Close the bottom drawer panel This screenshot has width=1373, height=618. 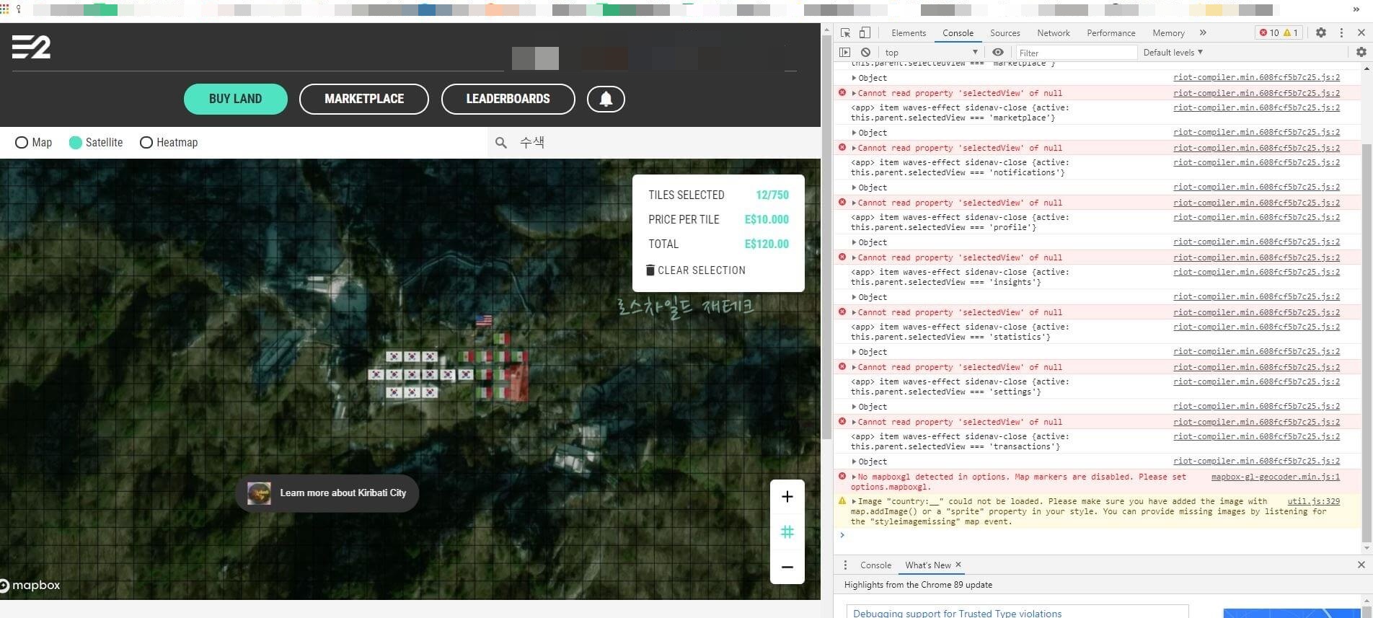point(1361,565)
